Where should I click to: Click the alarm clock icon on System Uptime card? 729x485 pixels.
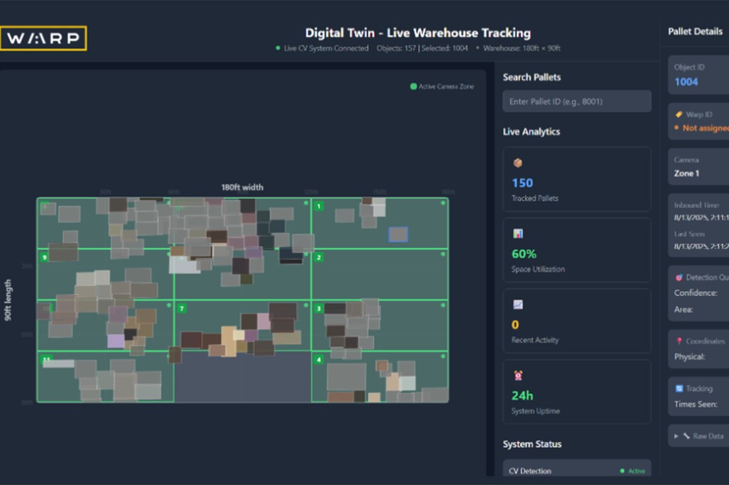pyautogui.click(x=517, y=375)
